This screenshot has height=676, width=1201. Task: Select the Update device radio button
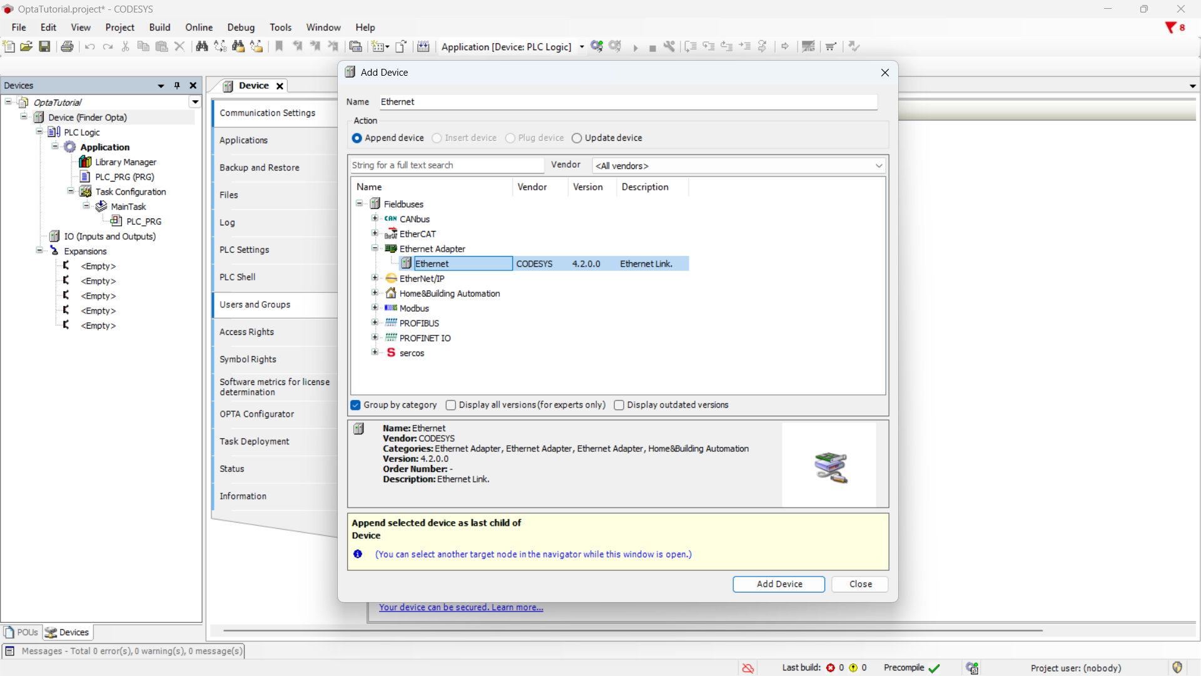(577, 138)
